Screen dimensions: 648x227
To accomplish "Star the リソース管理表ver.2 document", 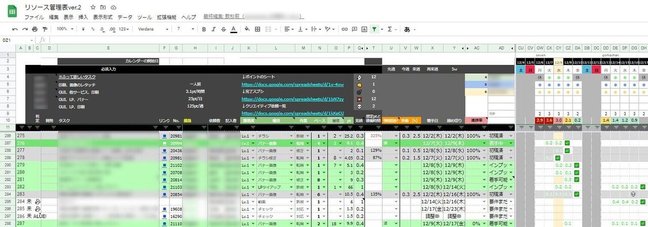I will click(93, 8).
